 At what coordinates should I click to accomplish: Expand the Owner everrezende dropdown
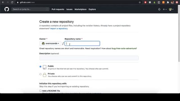click(x=50, y=43)
